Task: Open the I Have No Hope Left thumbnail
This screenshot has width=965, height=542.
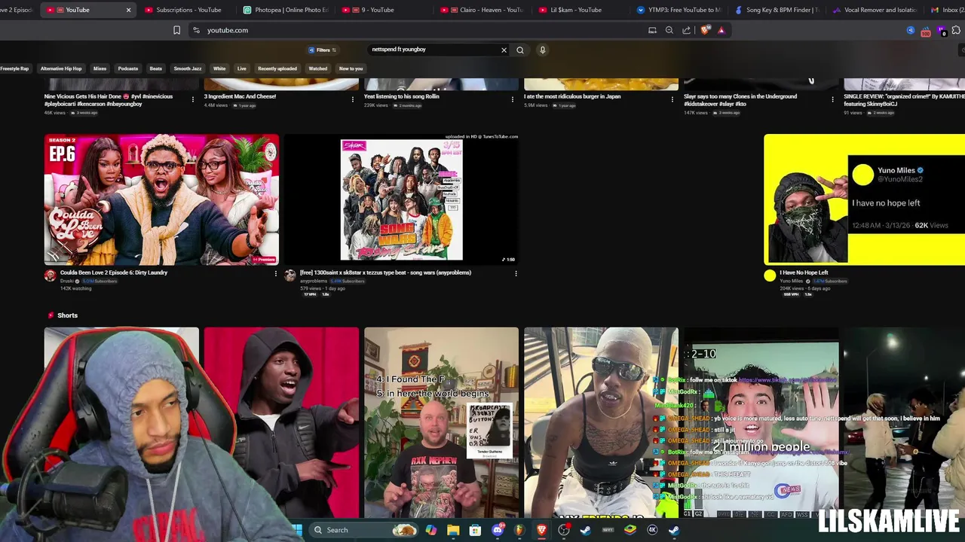Action: pyautogui.click(x=864, y=199)
